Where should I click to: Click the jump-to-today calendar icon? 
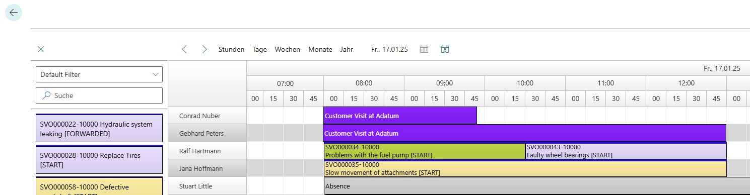pyautogui.click(x=445, y=49)
